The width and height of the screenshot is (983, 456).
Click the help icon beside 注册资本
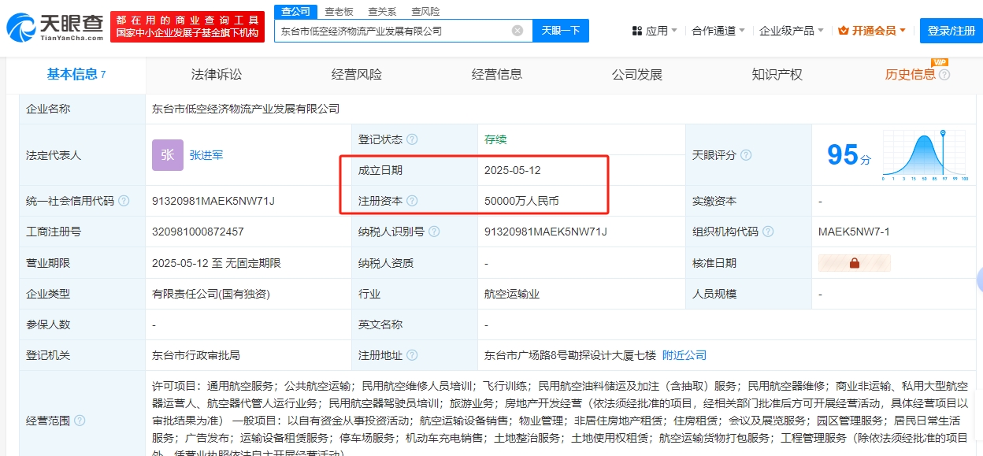pyautogui.click(x=412, y=201)
